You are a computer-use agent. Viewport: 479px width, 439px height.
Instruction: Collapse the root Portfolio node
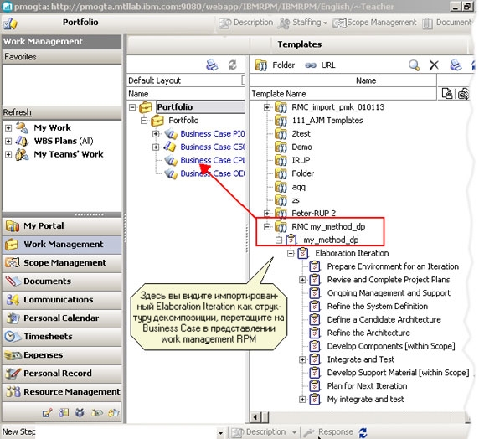pyautogui.click(x=132, y=107)
